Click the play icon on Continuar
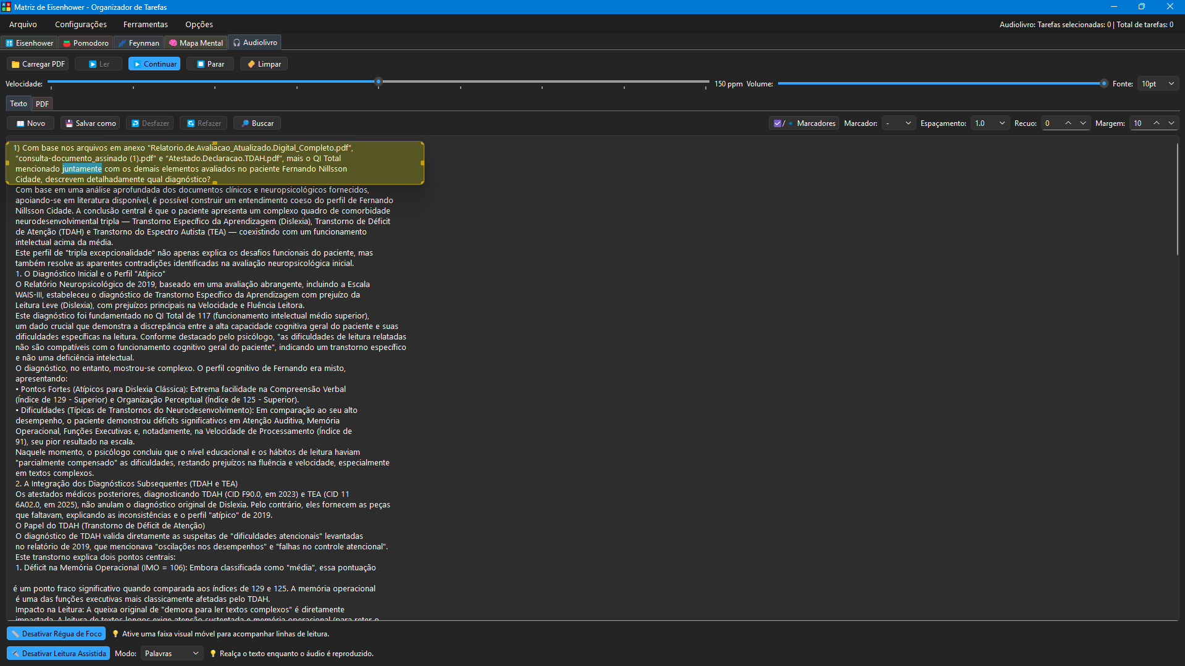Screen dimensions: 1185x666 tap(137, 64)
